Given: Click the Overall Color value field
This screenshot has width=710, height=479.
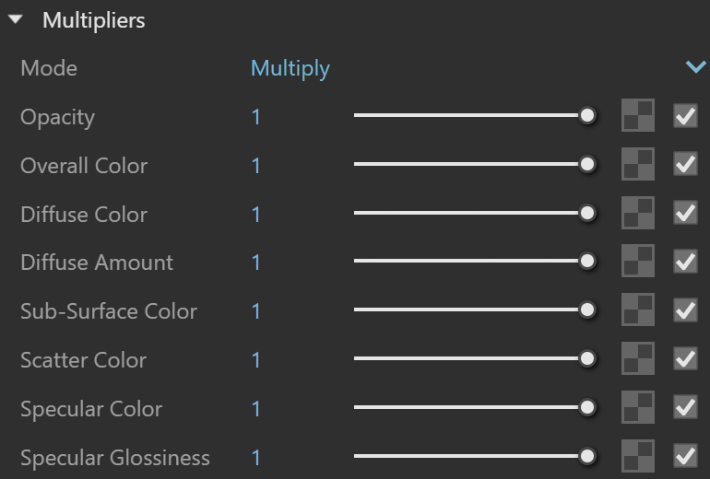Looking at the screenshot, I should pyautogui.click(x=255, y=166).
